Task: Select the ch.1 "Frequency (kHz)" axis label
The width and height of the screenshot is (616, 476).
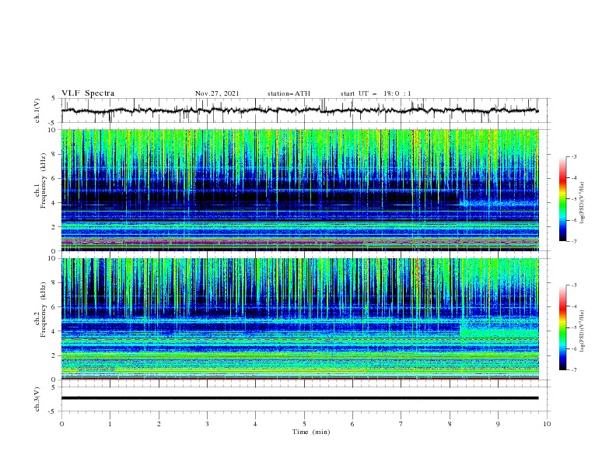Action: click(x=44, y=180)
